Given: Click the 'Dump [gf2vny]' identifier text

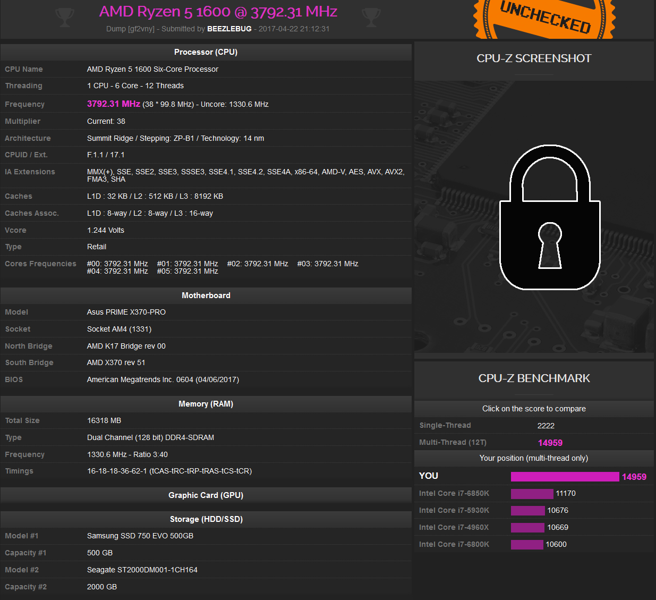Looking at the screenshot, I should (130, 29).
